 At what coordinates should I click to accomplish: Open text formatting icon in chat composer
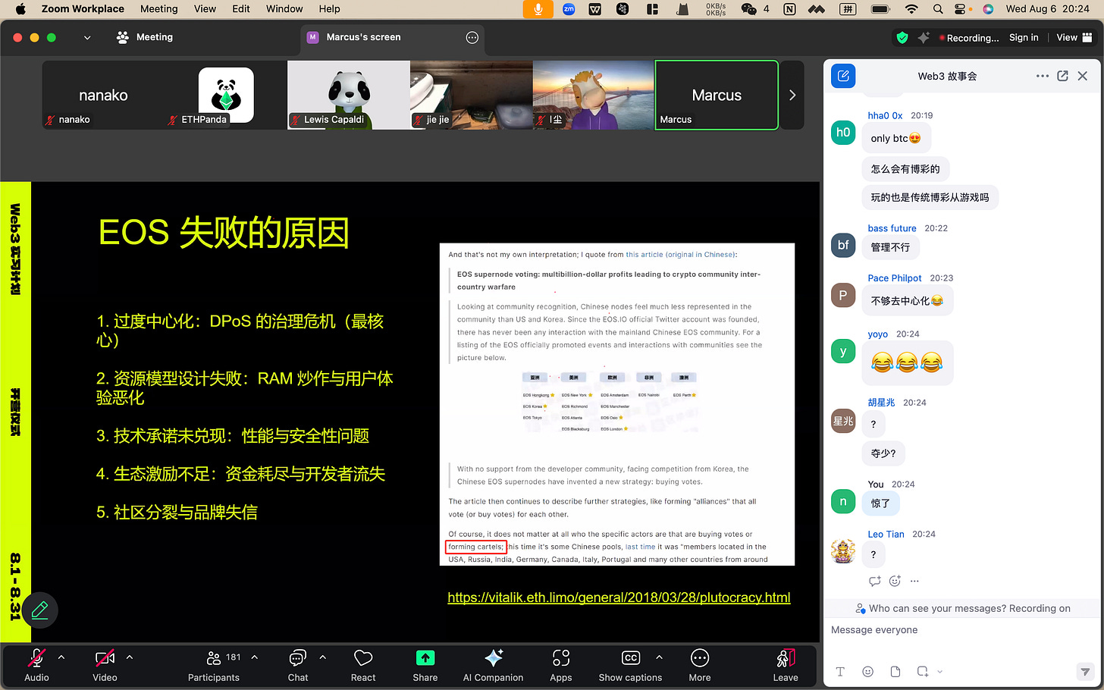pos(840,672)
